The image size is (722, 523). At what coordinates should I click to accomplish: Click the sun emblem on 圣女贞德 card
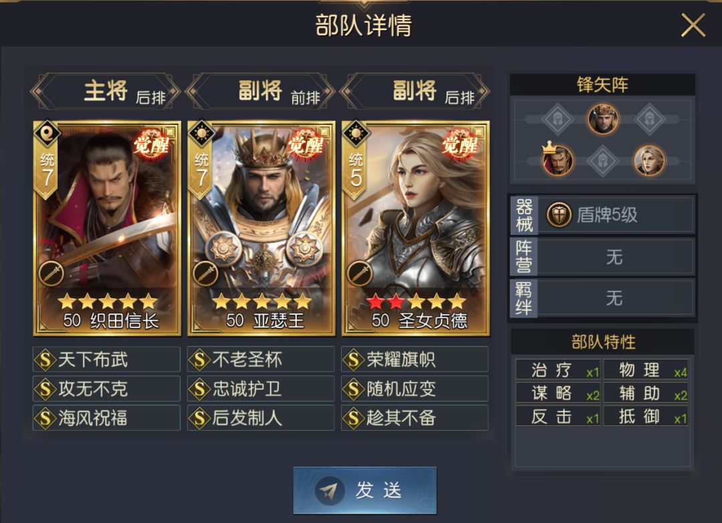356,134
